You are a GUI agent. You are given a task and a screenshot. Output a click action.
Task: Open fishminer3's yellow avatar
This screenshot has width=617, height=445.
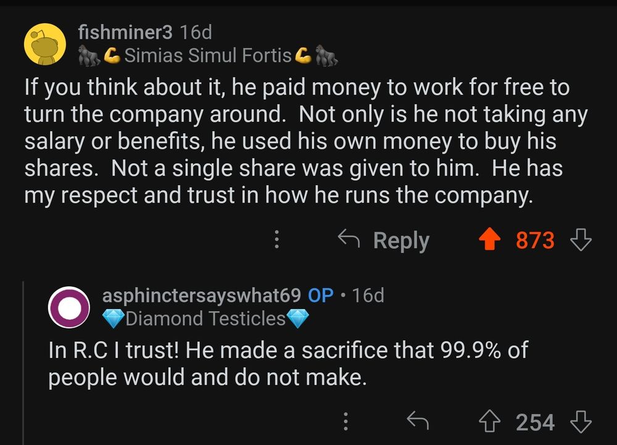pos(45,44)
